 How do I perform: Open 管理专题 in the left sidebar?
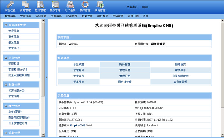[14, 96]
